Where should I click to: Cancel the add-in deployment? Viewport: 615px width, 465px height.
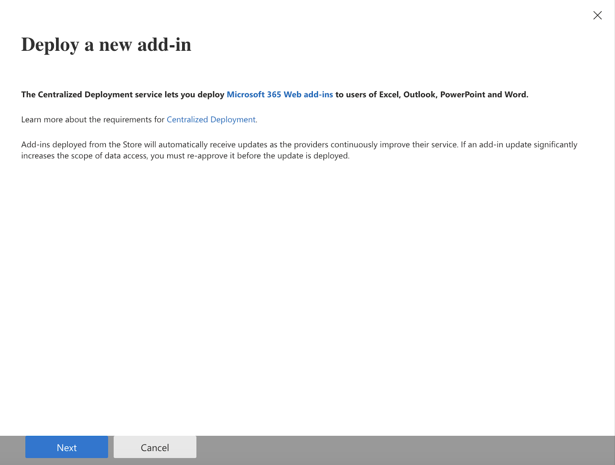click(x=155, y=447)
